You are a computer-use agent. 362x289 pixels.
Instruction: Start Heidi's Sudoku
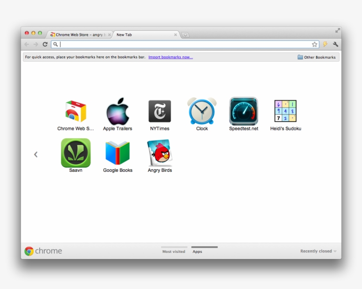pos(285,111)
